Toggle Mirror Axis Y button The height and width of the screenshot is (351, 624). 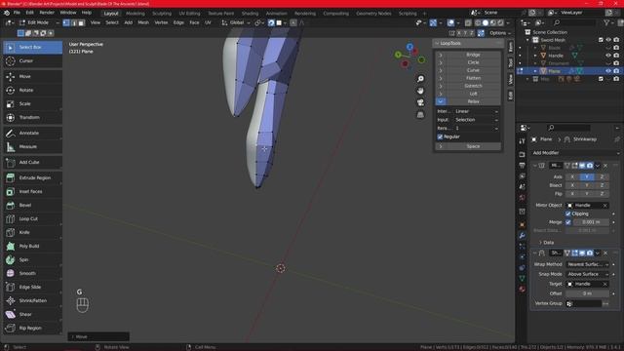coord(587,176)
